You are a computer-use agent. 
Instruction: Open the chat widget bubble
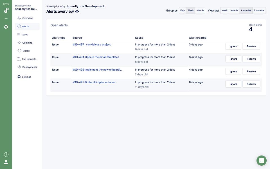tap(261, 161)
